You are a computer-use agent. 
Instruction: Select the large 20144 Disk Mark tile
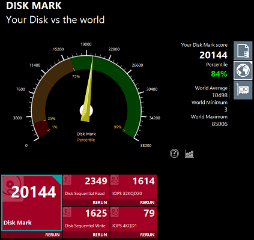pos(31,203)
